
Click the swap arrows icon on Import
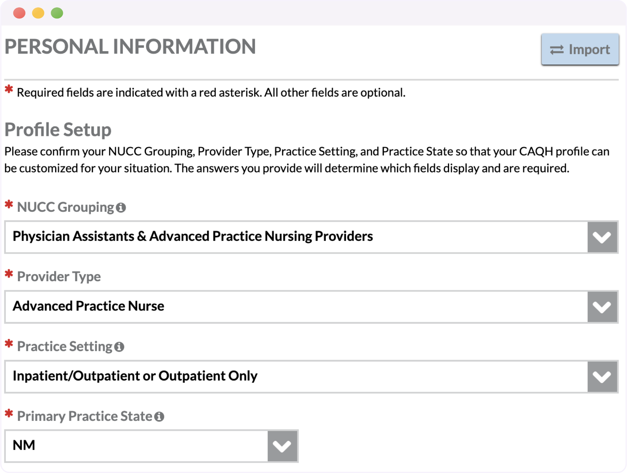pyautogui.click(x=557, y=50)
